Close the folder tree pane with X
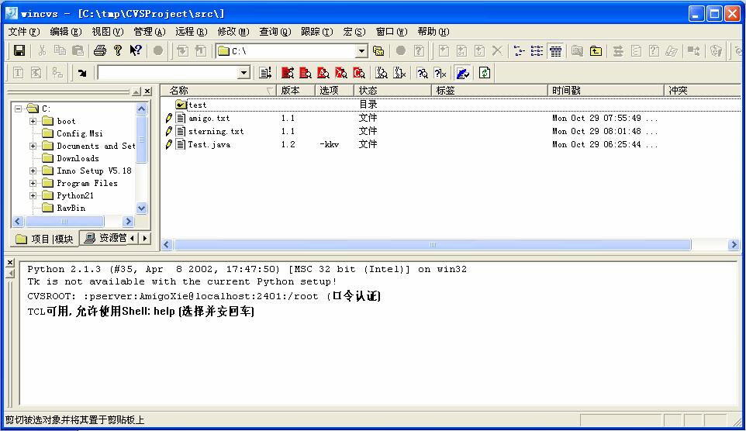Screen dimensions: 746x431 click(x=148, y=91)
